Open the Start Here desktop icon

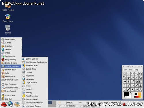pyautogui.click(x=8, y=18)
